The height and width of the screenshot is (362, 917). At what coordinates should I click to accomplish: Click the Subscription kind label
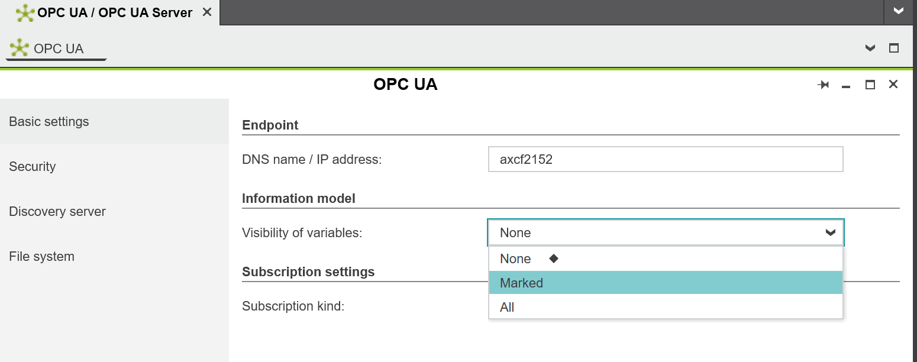click(293, 306)
